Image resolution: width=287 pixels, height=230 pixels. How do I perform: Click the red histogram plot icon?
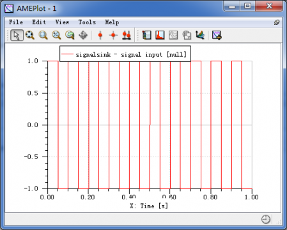coord(160,35)
